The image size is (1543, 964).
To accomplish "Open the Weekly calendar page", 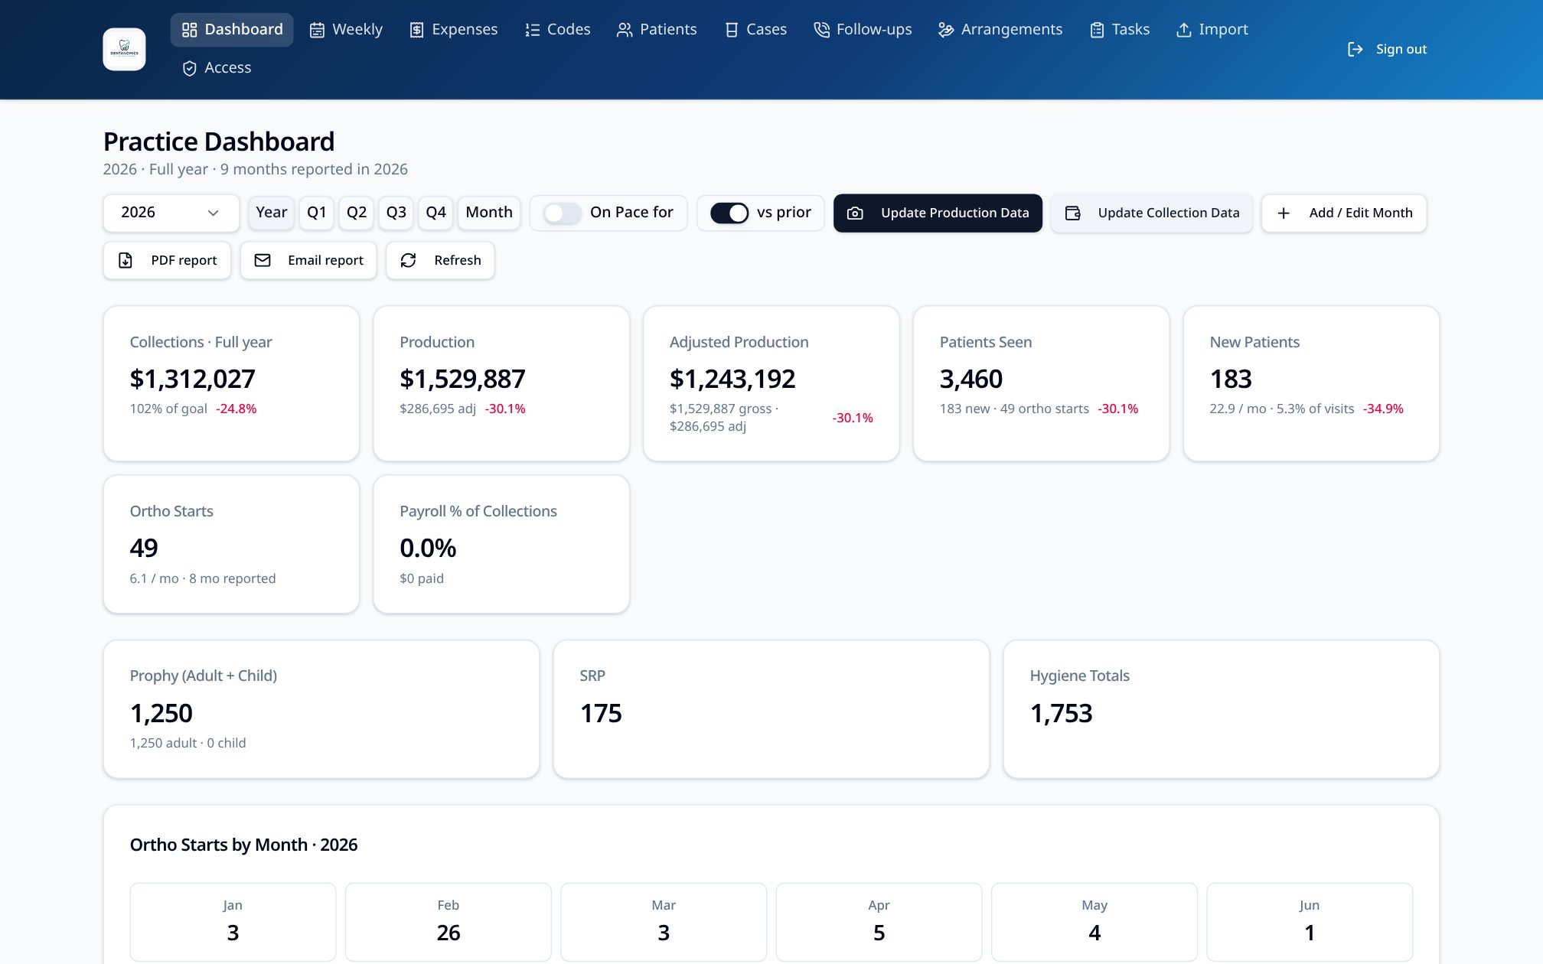I will (x=345, y=29).
